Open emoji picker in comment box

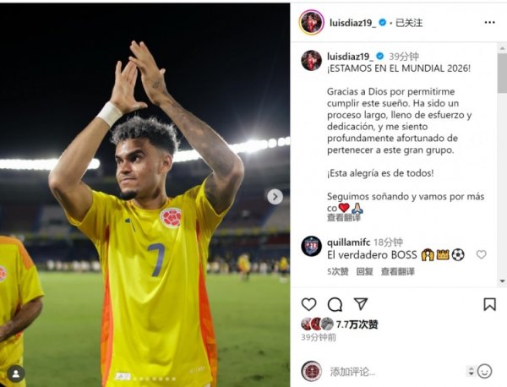[x=484, y=371]
